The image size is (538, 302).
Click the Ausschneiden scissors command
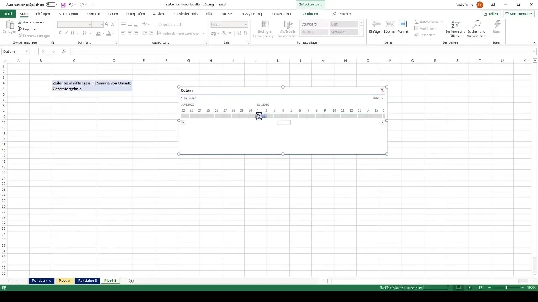pyautogui.click(x=31, y=22)
